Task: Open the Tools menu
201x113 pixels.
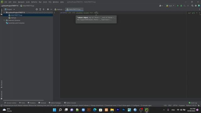Action: pyautogui.click(x=45, y=2)
